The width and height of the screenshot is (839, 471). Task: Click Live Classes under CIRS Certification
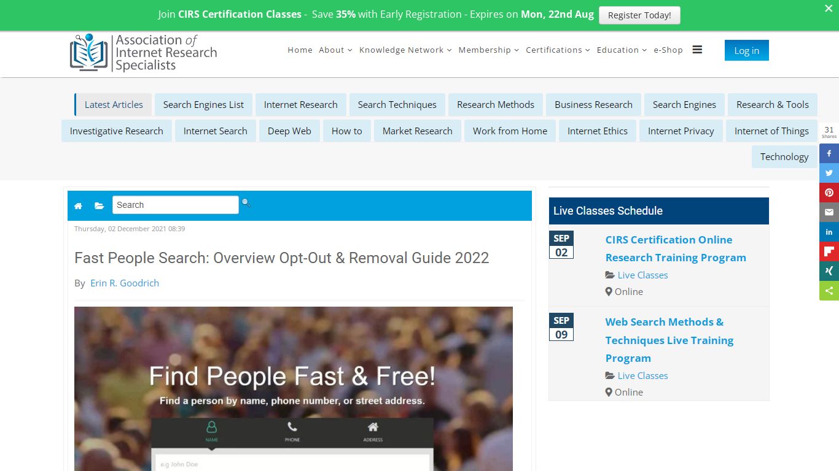pos(642,275)
